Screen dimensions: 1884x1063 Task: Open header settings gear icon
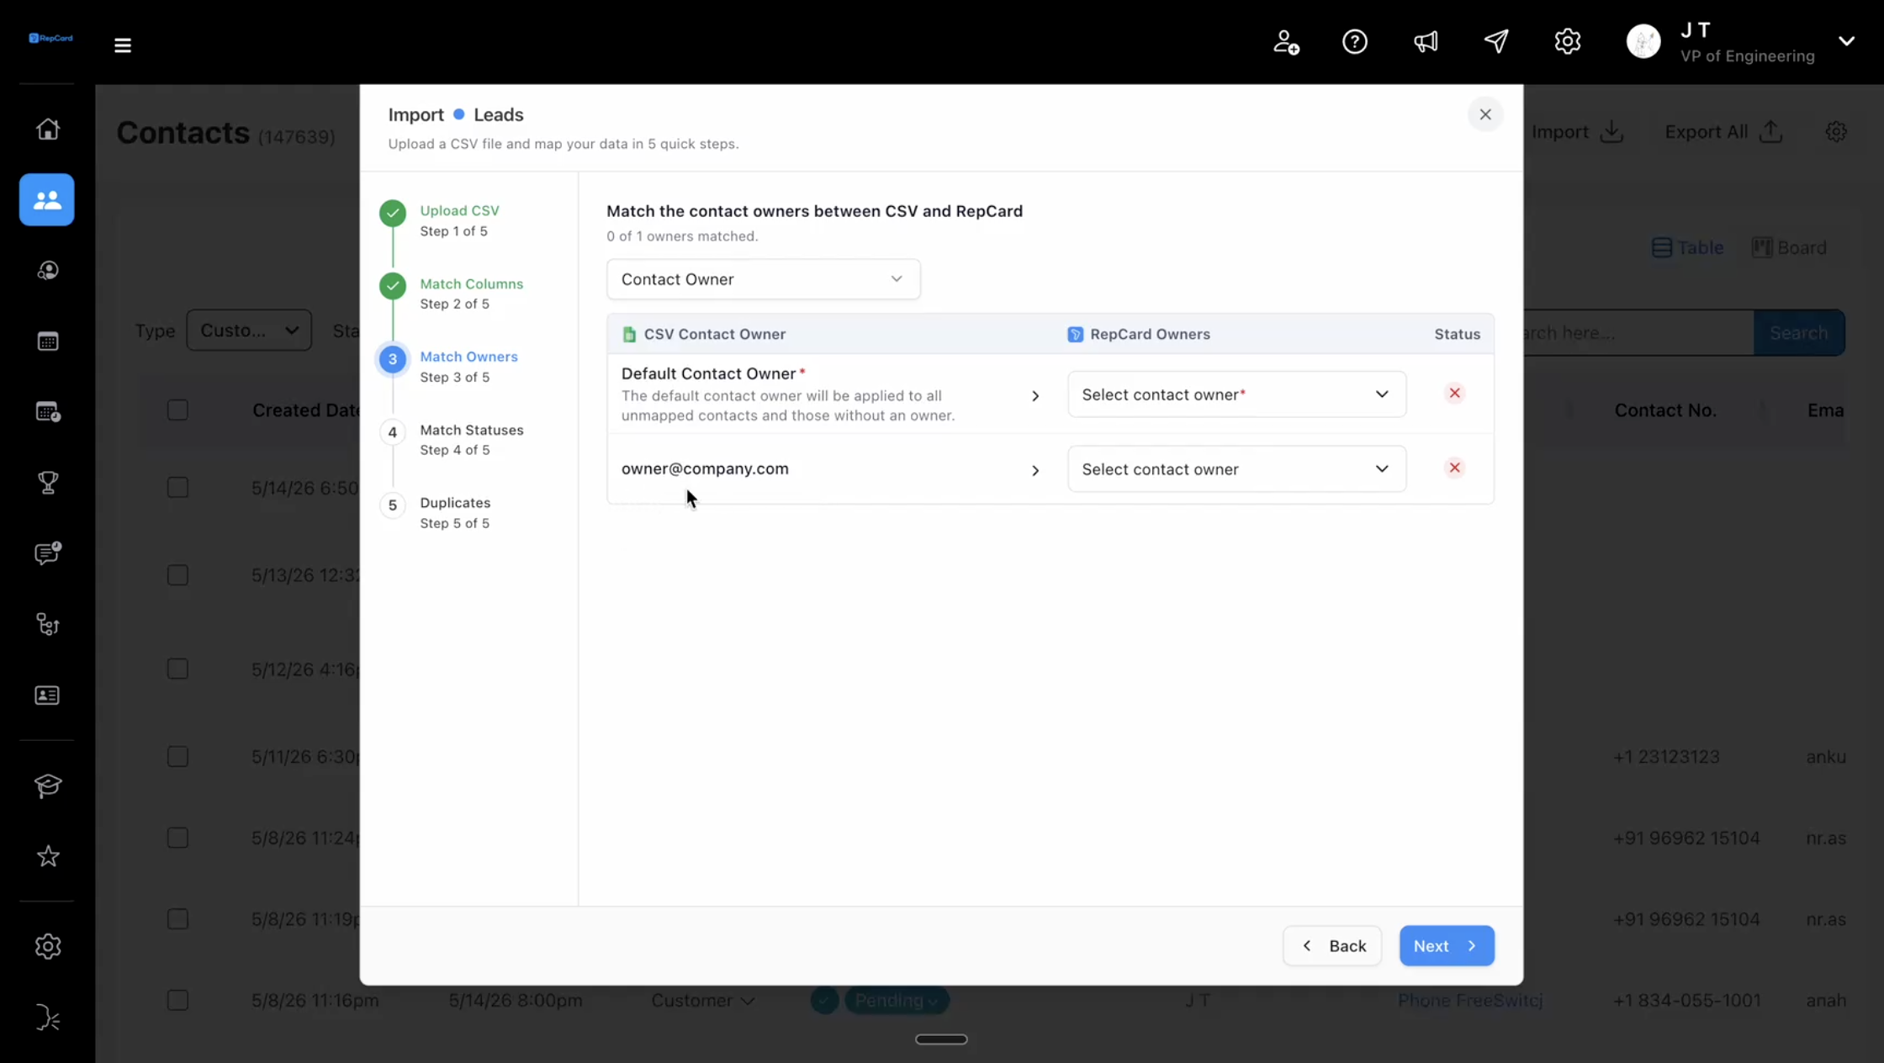tap(1568, 42)
